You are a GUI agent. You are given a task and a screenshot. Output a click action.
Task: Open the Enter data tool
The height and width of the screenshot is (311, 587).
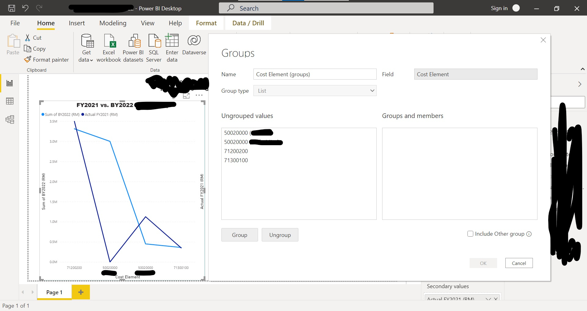coord(172,47)
